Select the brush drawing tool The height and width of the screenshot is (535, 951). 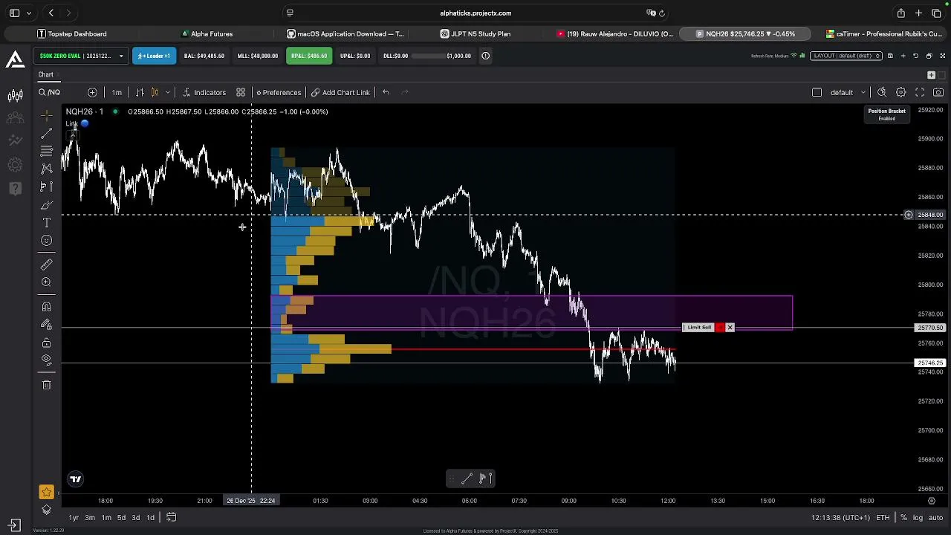(x=46, y=204)
